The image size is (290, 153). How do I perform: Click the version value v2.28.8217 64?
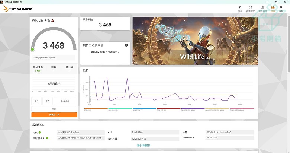point(155,139)
